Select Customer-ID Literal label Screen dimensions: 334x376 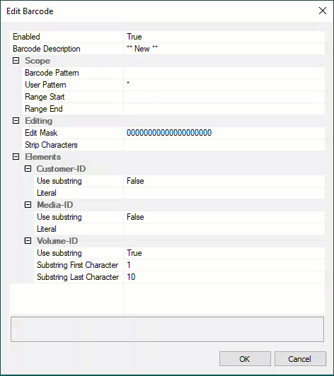click(x=47, y=193)
